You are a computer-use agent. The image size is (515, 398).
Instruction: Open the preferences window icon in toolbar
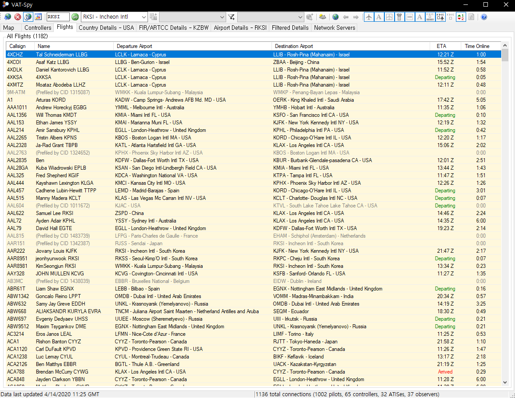(38, 17)
